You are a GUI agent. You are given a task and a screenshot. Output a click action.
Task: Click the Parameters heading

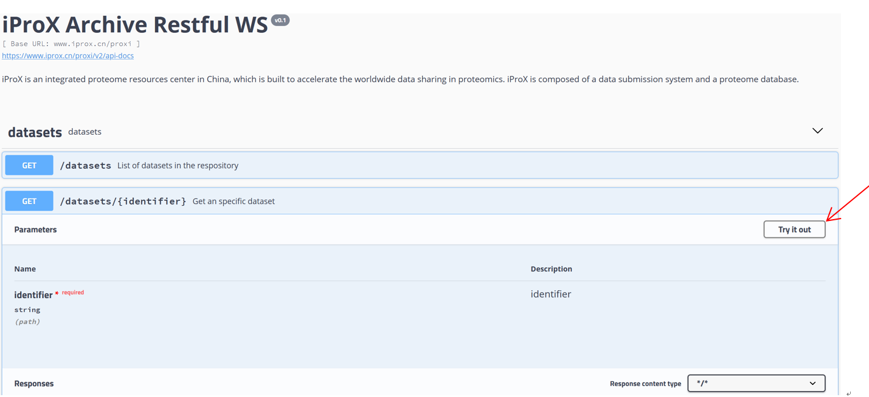(35, 229)
